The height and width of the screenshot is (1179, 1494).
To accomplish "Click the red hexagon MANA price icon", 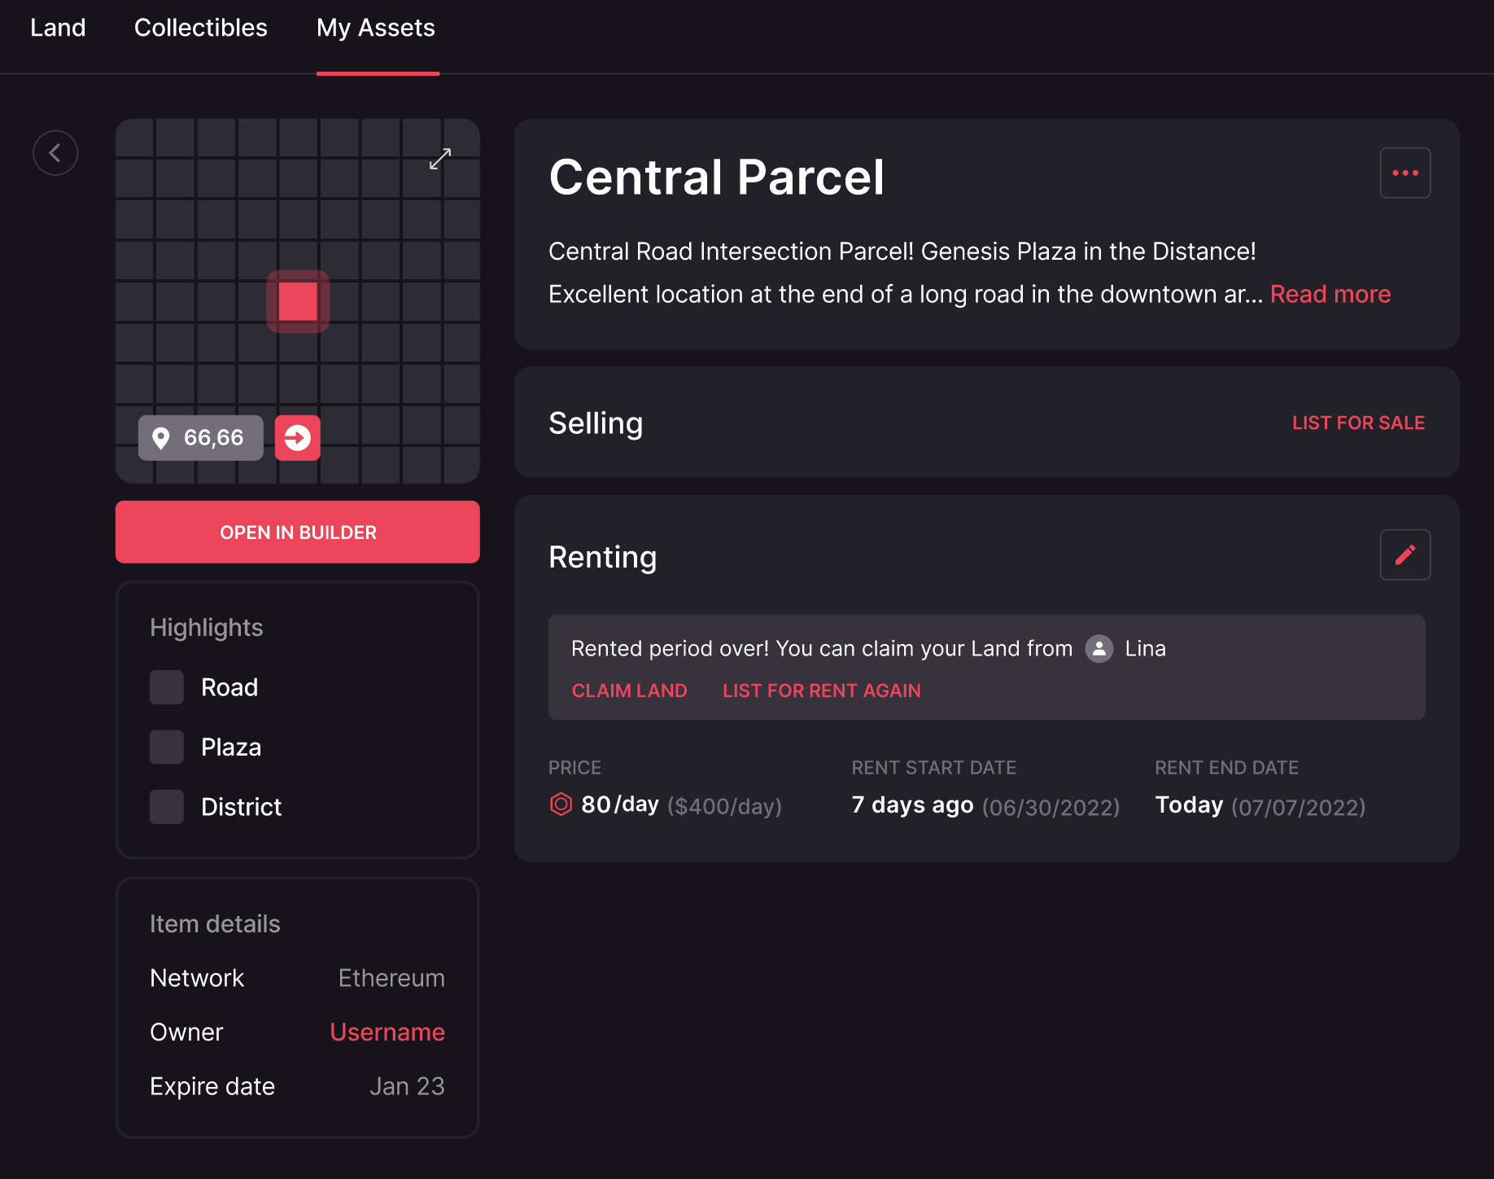I will (561, 804).
